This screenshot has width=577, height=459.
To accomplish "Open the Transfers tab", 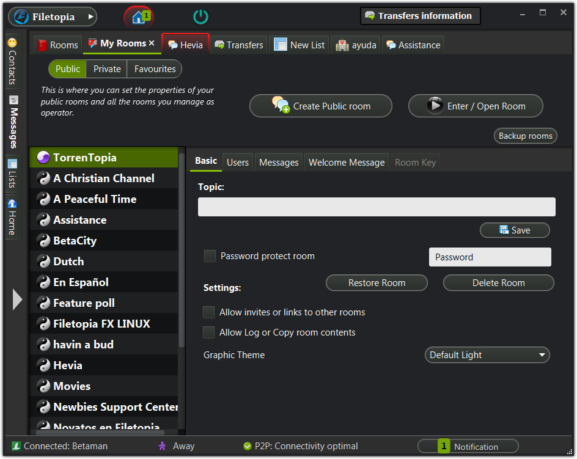I will [239, 45].
